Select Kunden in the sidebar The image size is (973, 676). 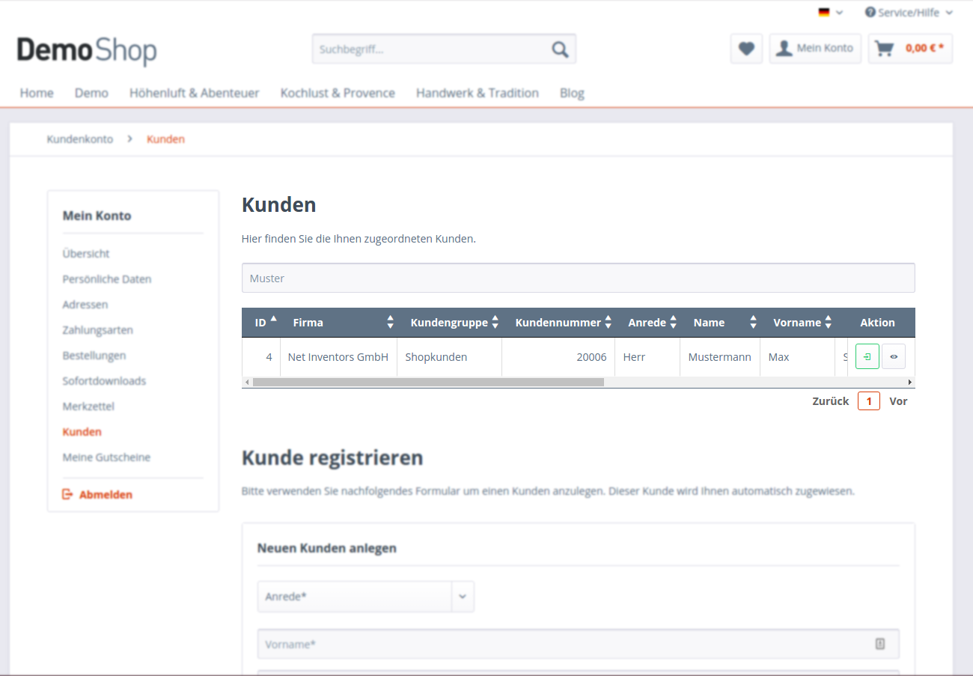82,432
